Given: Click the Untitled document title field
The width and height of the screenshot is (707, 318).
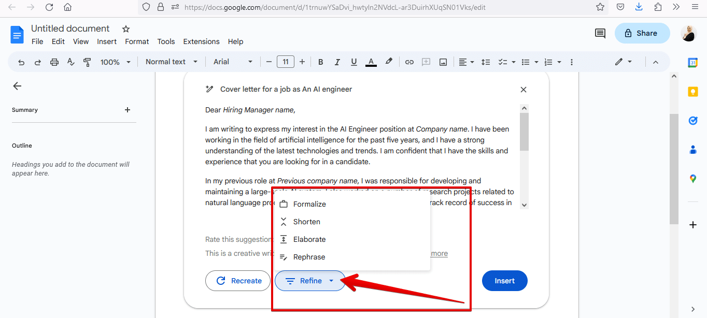Looking at the screenshot, I should click(x=70, y=28).
